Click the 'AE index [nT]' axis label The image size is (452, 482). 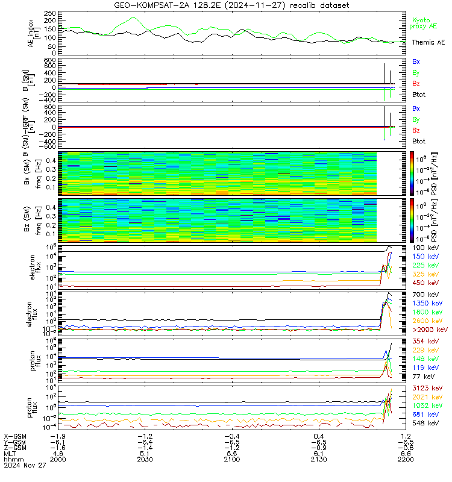coord(33,34)
